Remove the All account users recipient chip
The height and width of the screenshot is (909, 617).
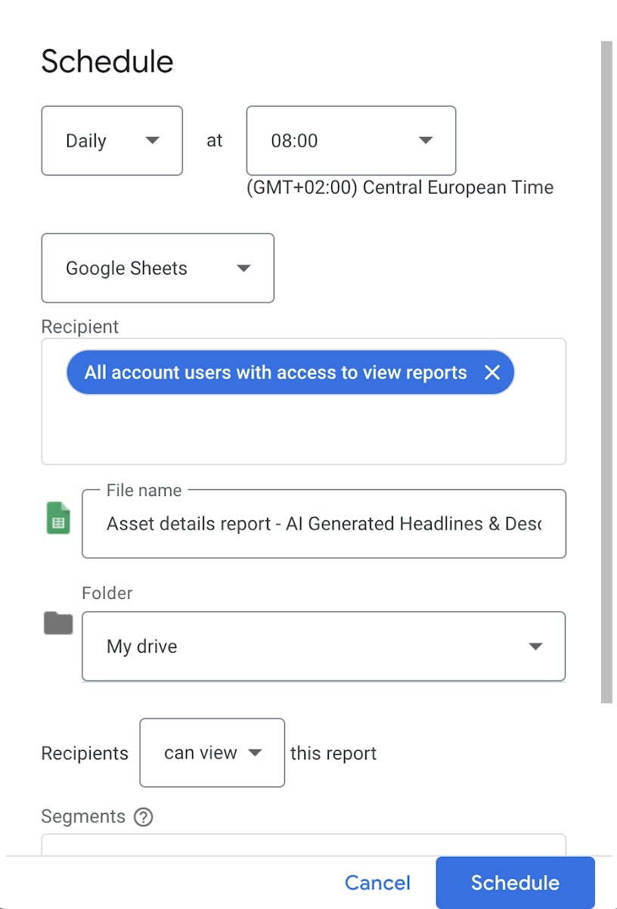click(492, 372)
